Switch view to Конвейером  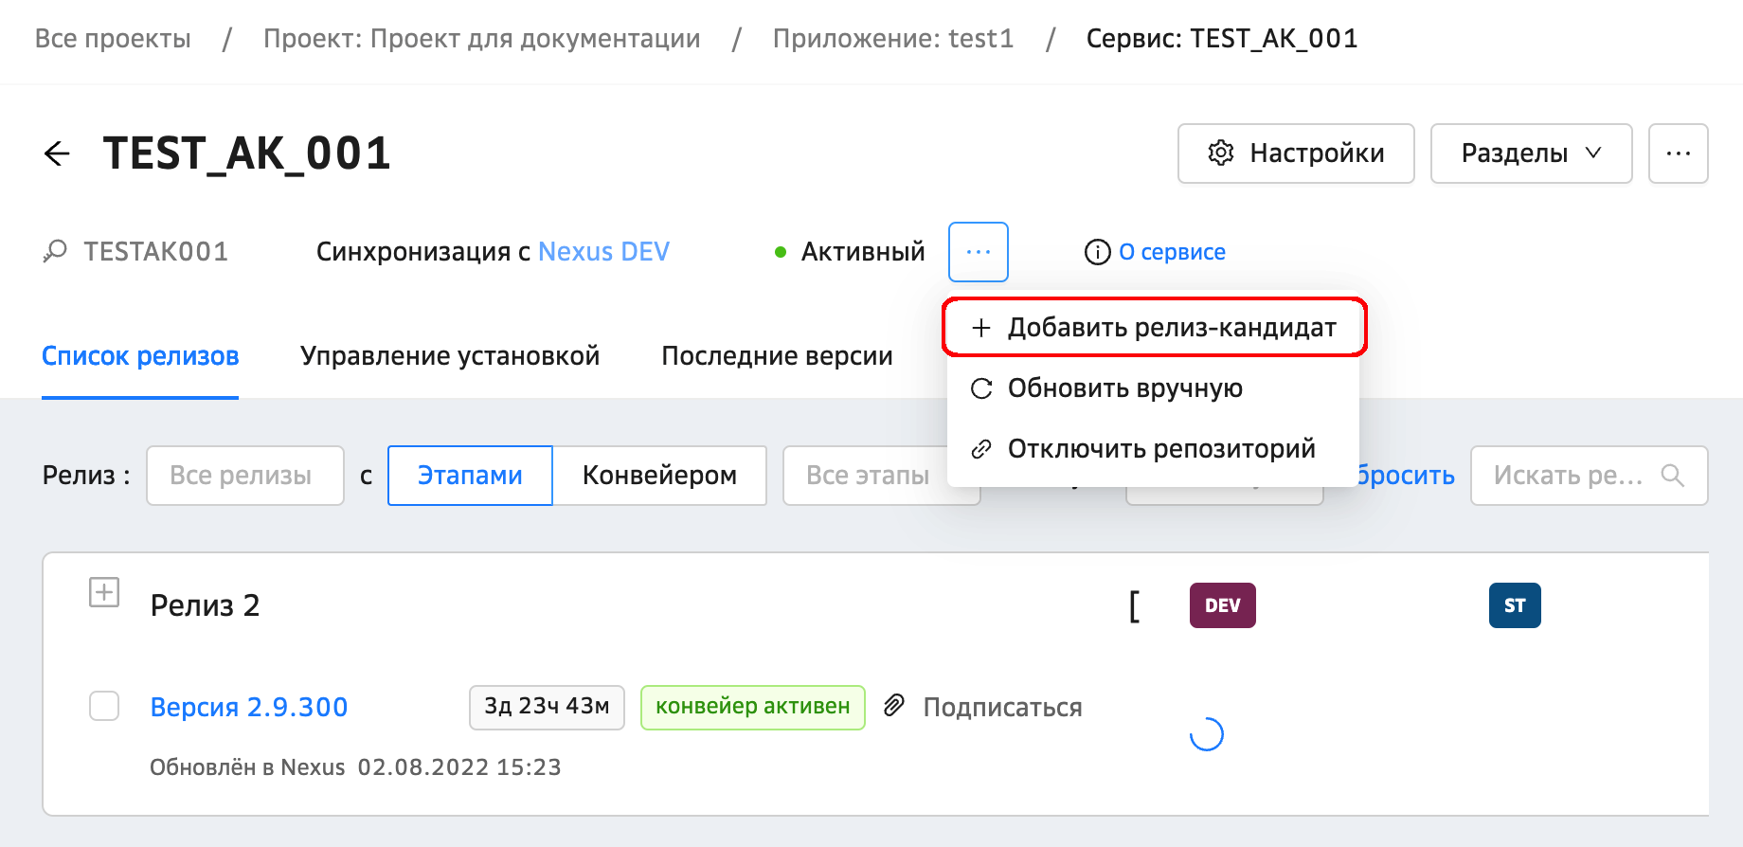659,476
